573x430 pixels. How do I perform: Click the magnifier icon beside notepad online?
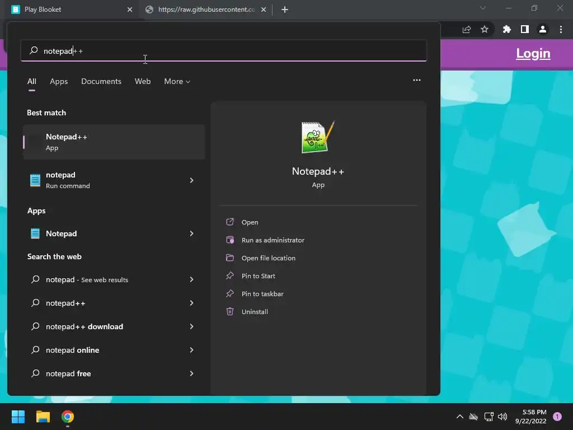(x=35, y=350)
